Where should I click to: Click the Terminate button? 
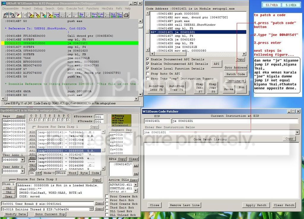pyautogui.click(x=235, y=81)
